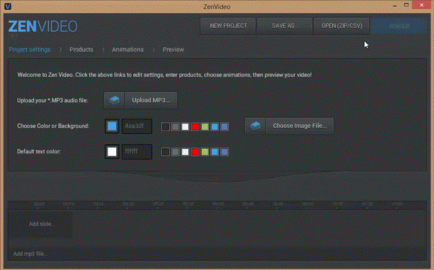Screen dimensions: 434x270
Task: Open the Project settings tab
Action: click(x=29, y=50)
